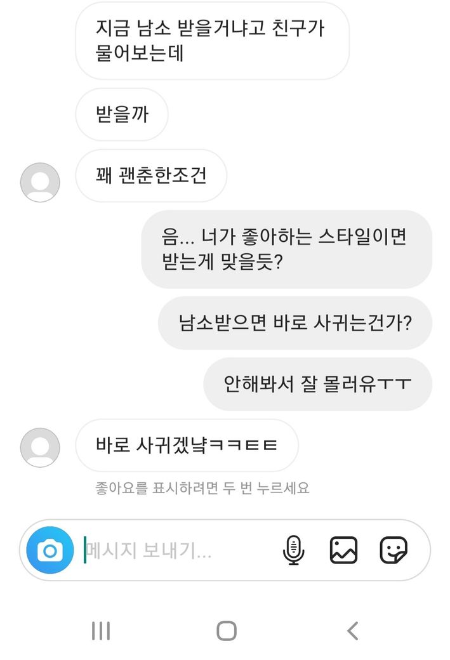Screen dimensions: 450x660
Task: Tap the '꽤 괜춘한조건' message bubble
Action: tap(151, 175)
